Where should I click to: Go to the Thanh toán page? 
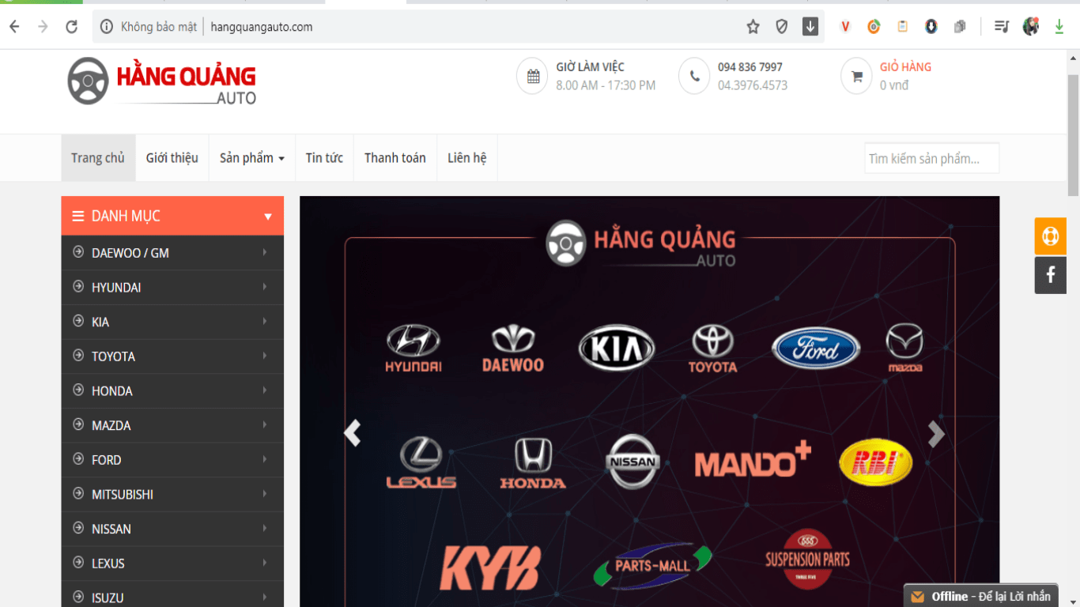click(395, 158)
